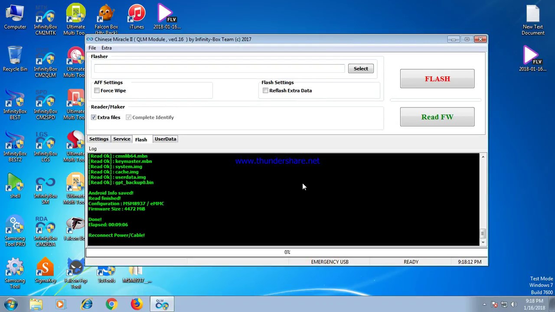Click the 0% progress bar
The height and width of the screenshot is (312, 555).
click(x=287, y=252)
